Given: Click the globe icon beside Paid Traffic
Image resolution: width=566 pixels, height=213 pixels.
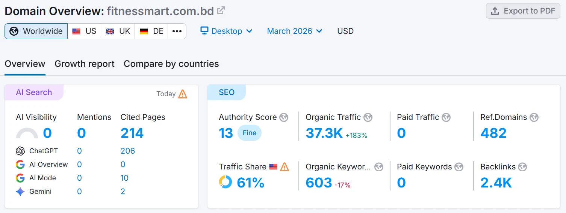Looking at the screenshot, I should pos(446,117).
